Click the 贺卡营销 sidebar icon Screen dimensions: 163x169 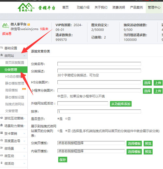[x=2, y=133]
